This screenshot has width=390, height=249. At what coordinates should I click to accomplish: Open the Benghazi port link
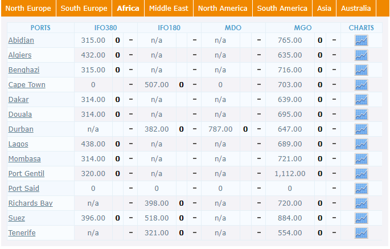[24, 70]
